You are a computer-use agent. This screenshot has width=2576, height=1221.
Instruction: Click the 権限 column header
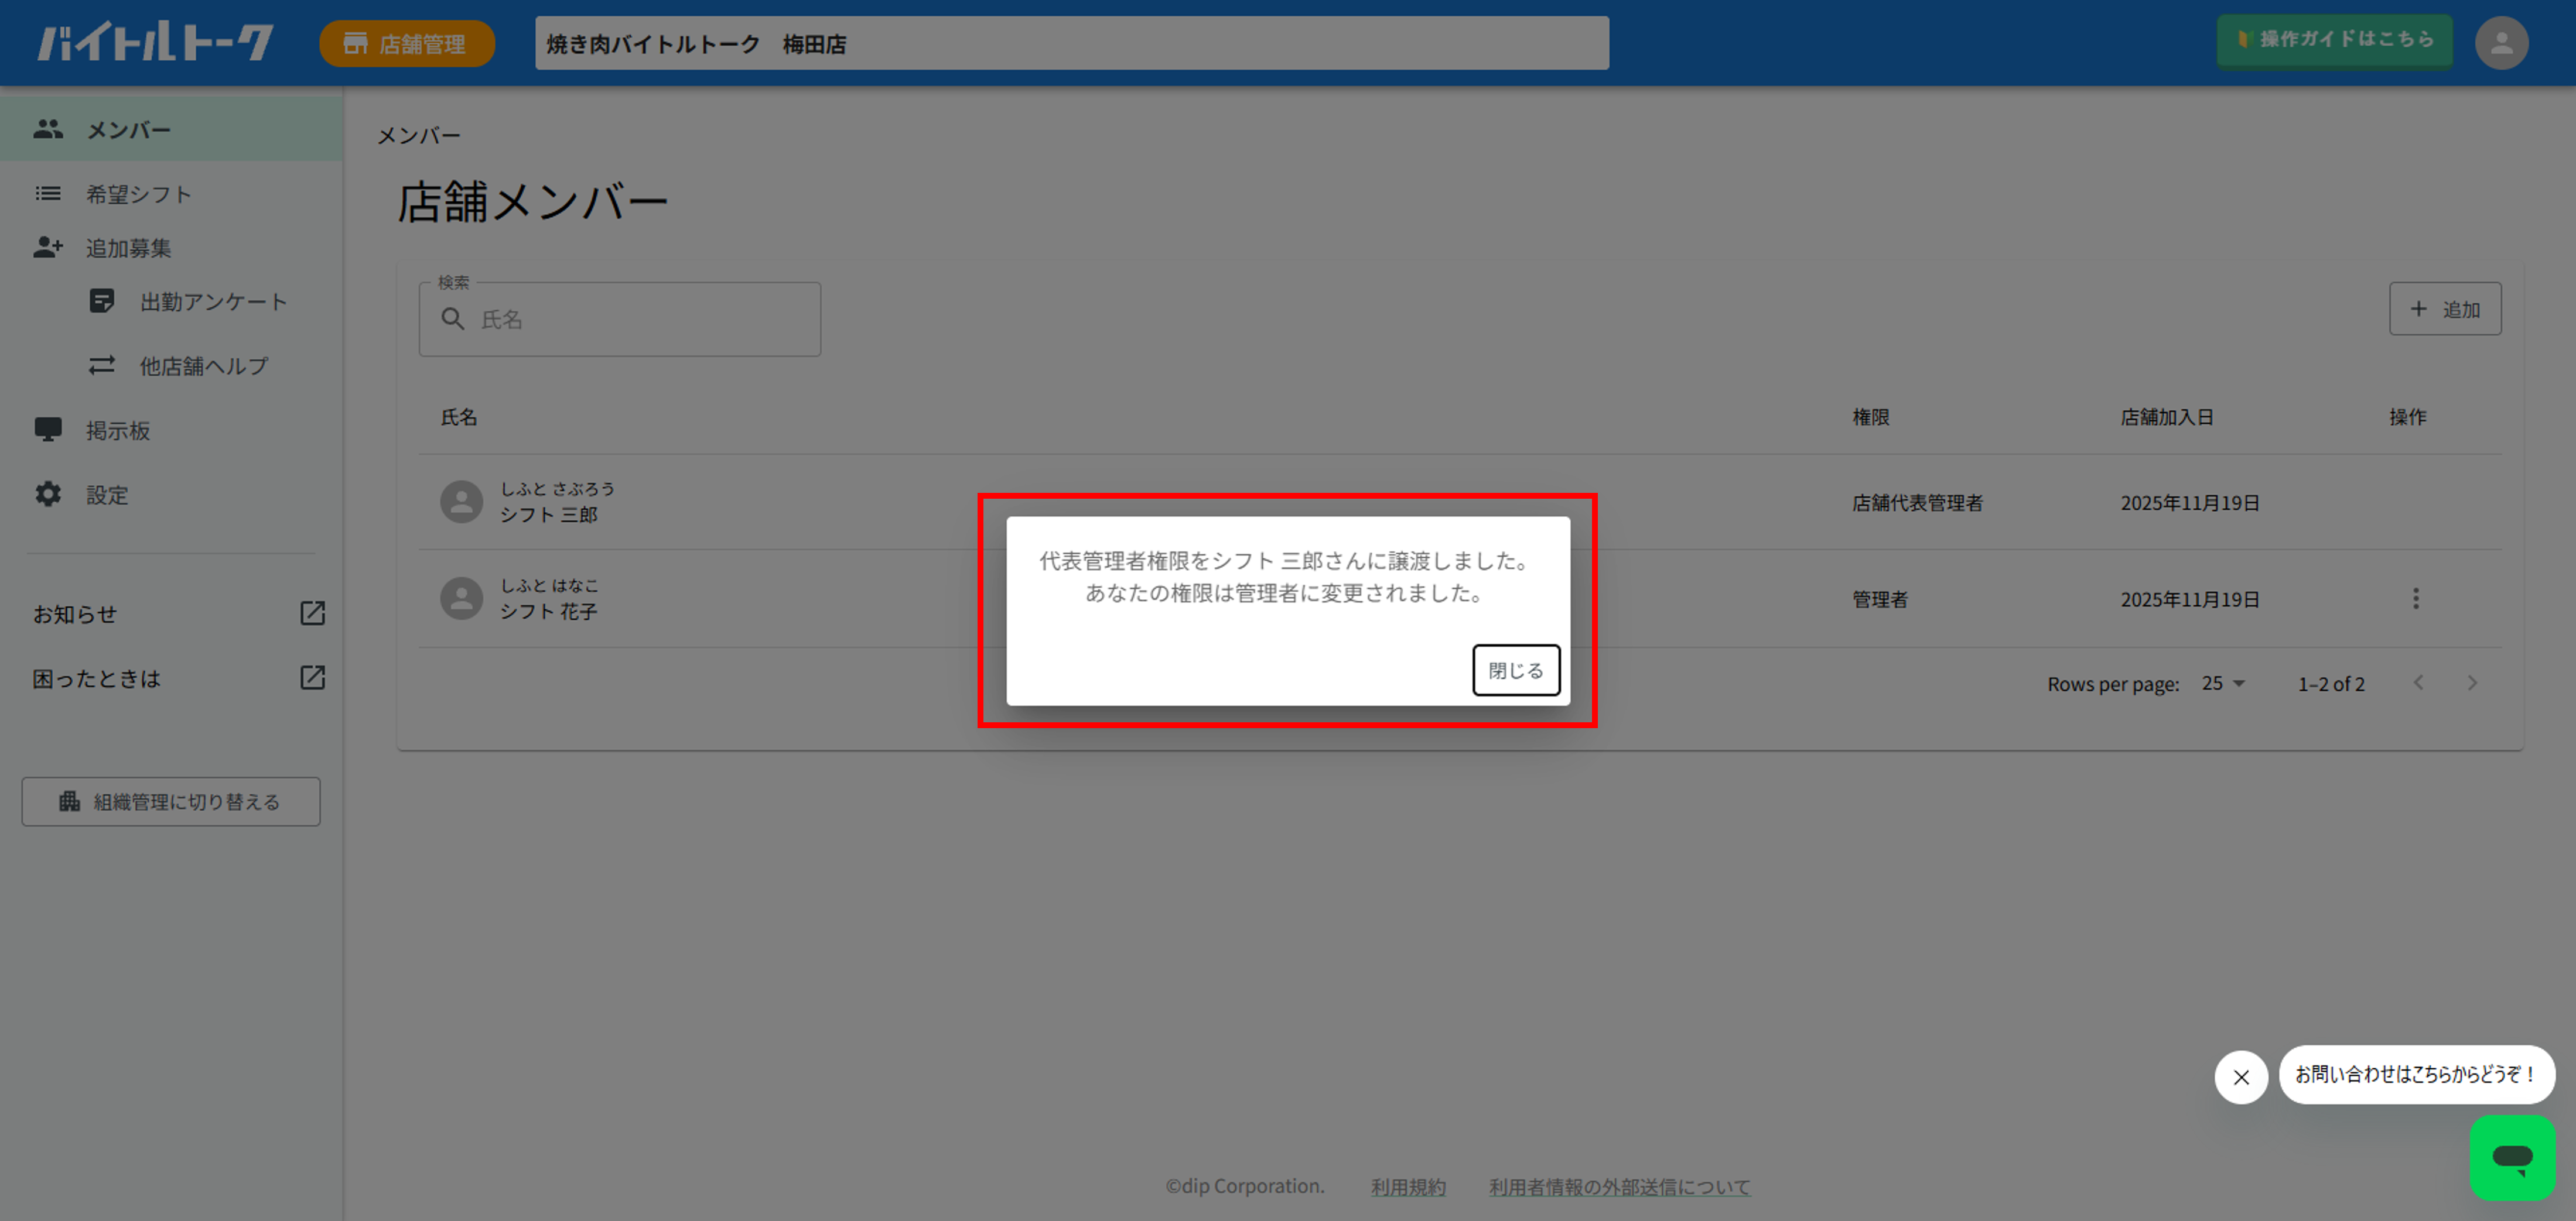click(1871, 417)
